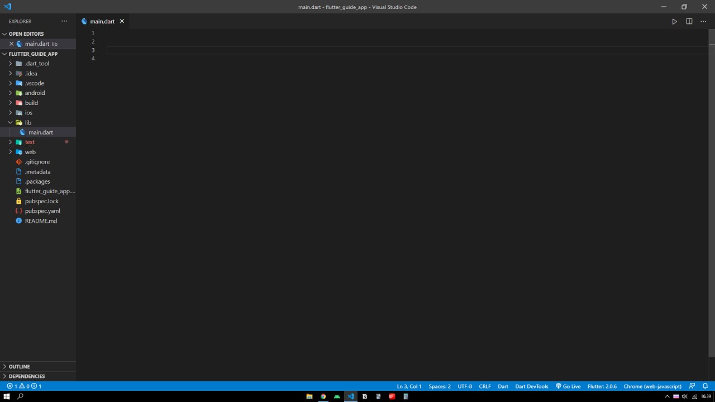
Task: Open File Explorer from taskbar
Action: click(x=309, y=396)
